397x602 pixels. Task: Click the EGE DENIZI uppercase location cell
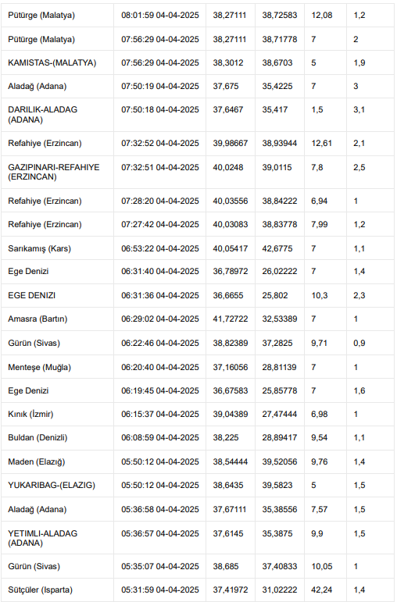coord(57,296)
